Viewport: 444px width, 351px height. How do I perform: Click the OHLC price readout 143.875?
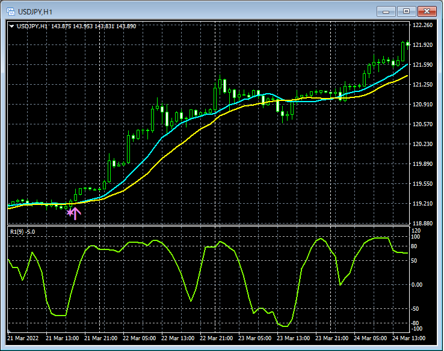pyautogui.click(x=61, y=26)
